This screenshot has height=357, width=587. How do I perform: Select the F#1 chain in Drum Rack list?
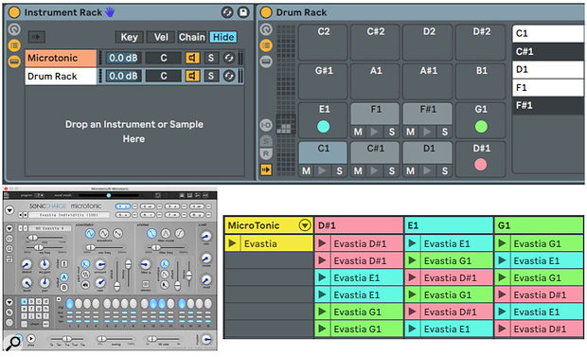(548, 105)
